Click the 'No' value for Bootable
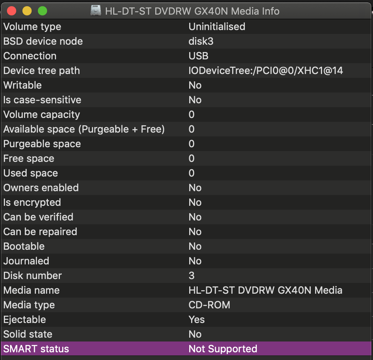The image size is (373, 360). (195, 247)
